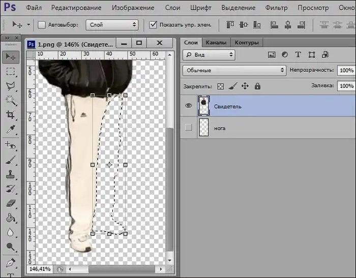Click the Непрозрачность 100% value field
This screenshot has width=356, height=278.
pyautogui.click(x=346, y=70)
